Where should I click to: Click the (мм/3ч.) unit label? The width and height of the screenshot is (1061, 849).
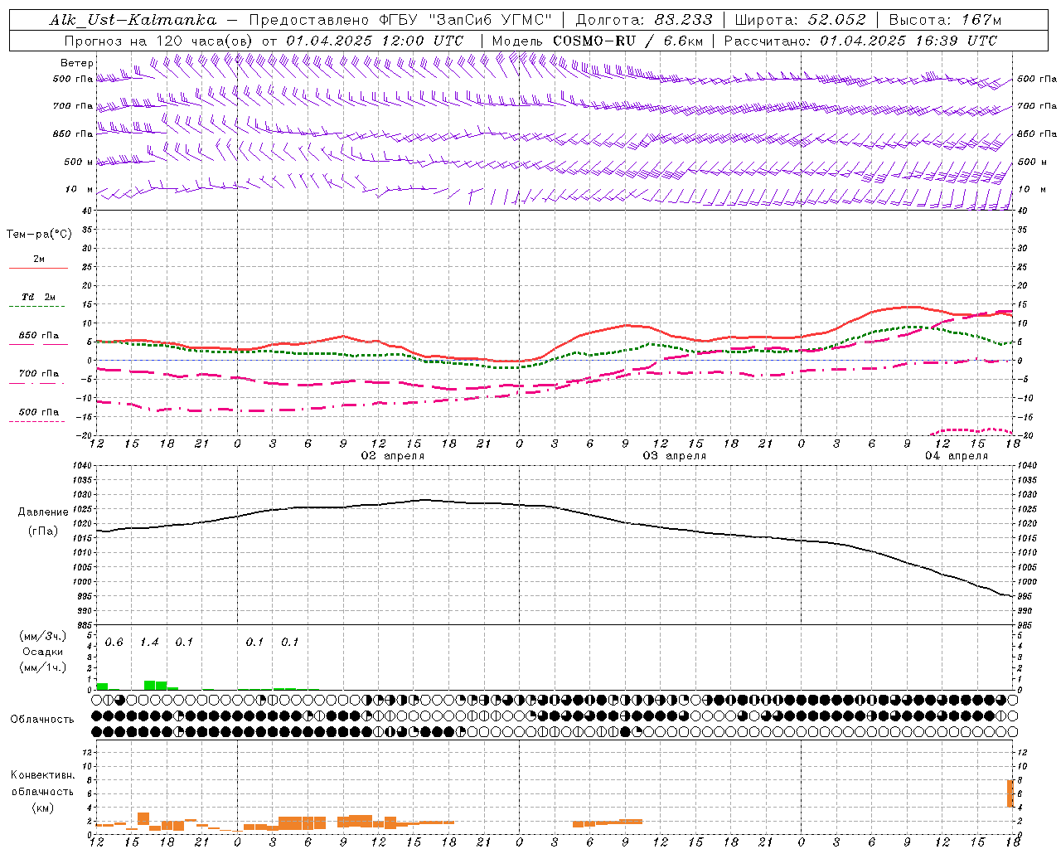[43, 636]
